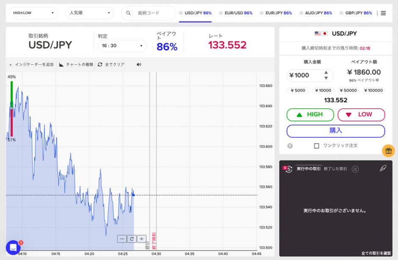Click the hamburger menu icon
This screenshot has height=260, width=398.
coord(383,13)
